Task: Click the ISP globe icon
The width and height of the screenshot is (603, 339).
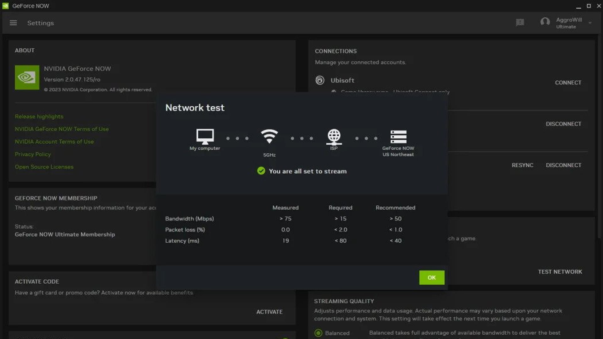Action: (334, 137)
